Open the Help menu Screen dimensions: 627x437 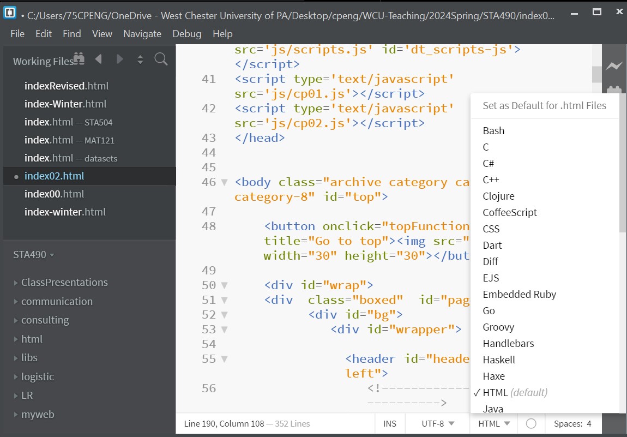223,34
